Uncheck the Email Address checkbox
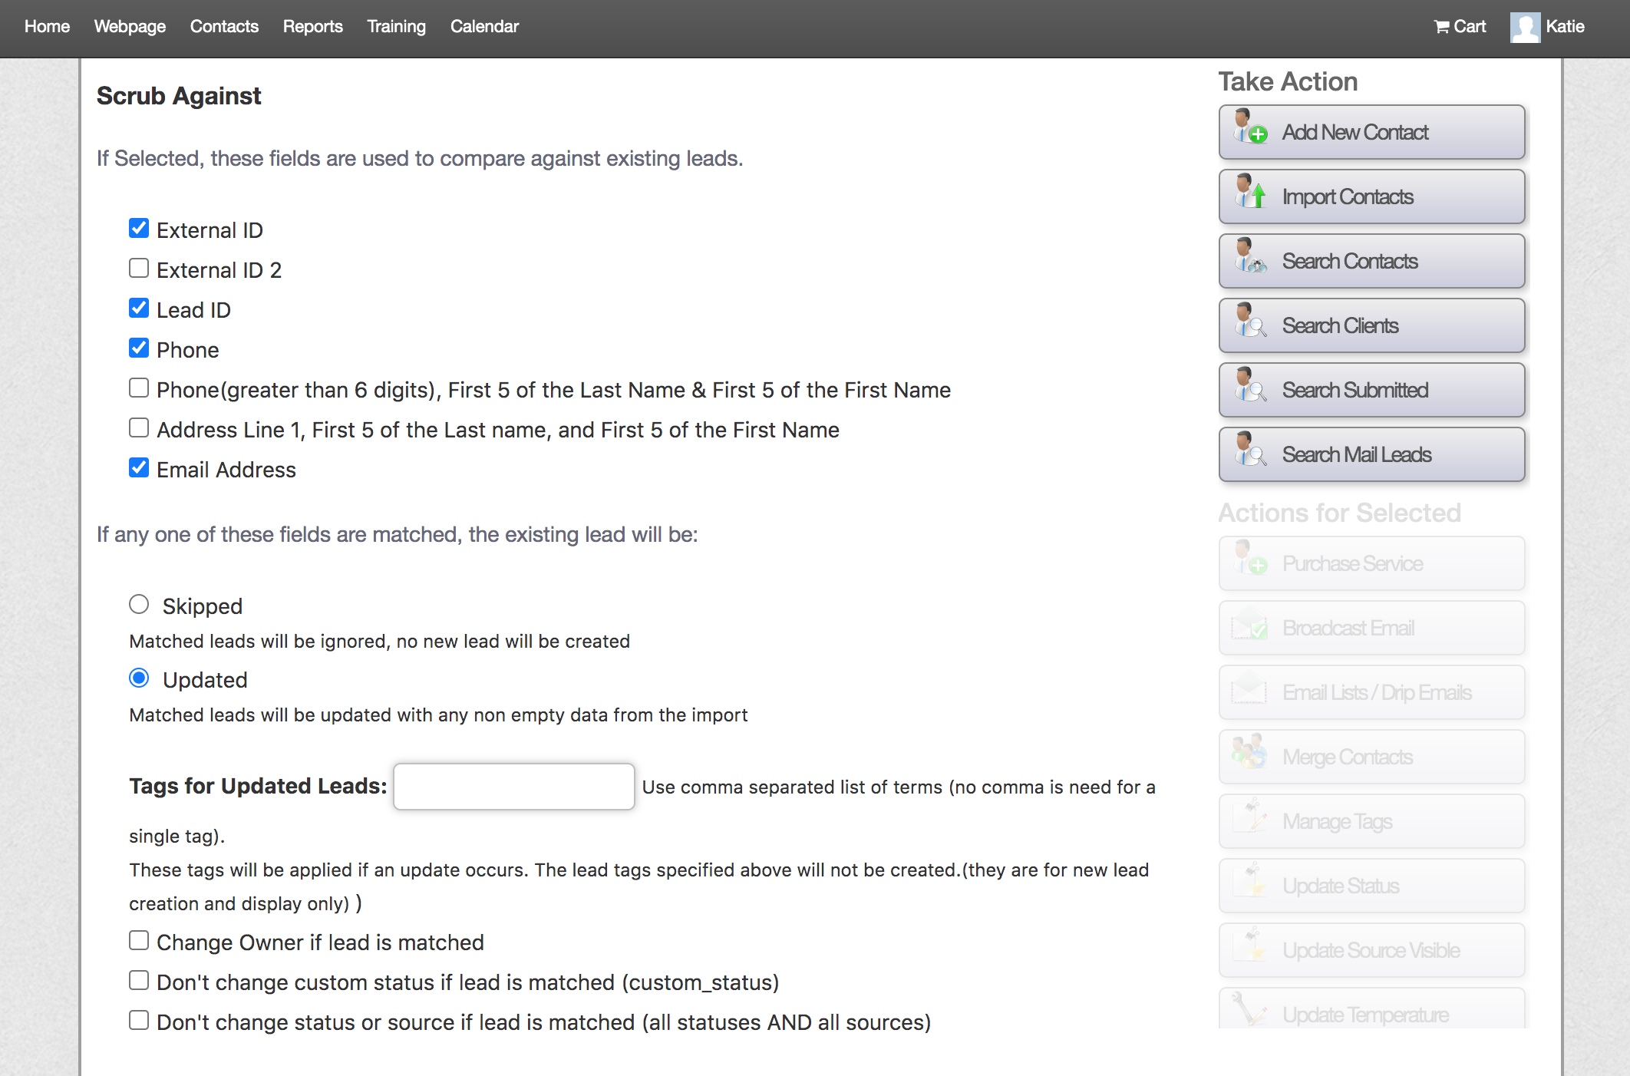This screenshot has height=1076, width=1630. (139, 468)
